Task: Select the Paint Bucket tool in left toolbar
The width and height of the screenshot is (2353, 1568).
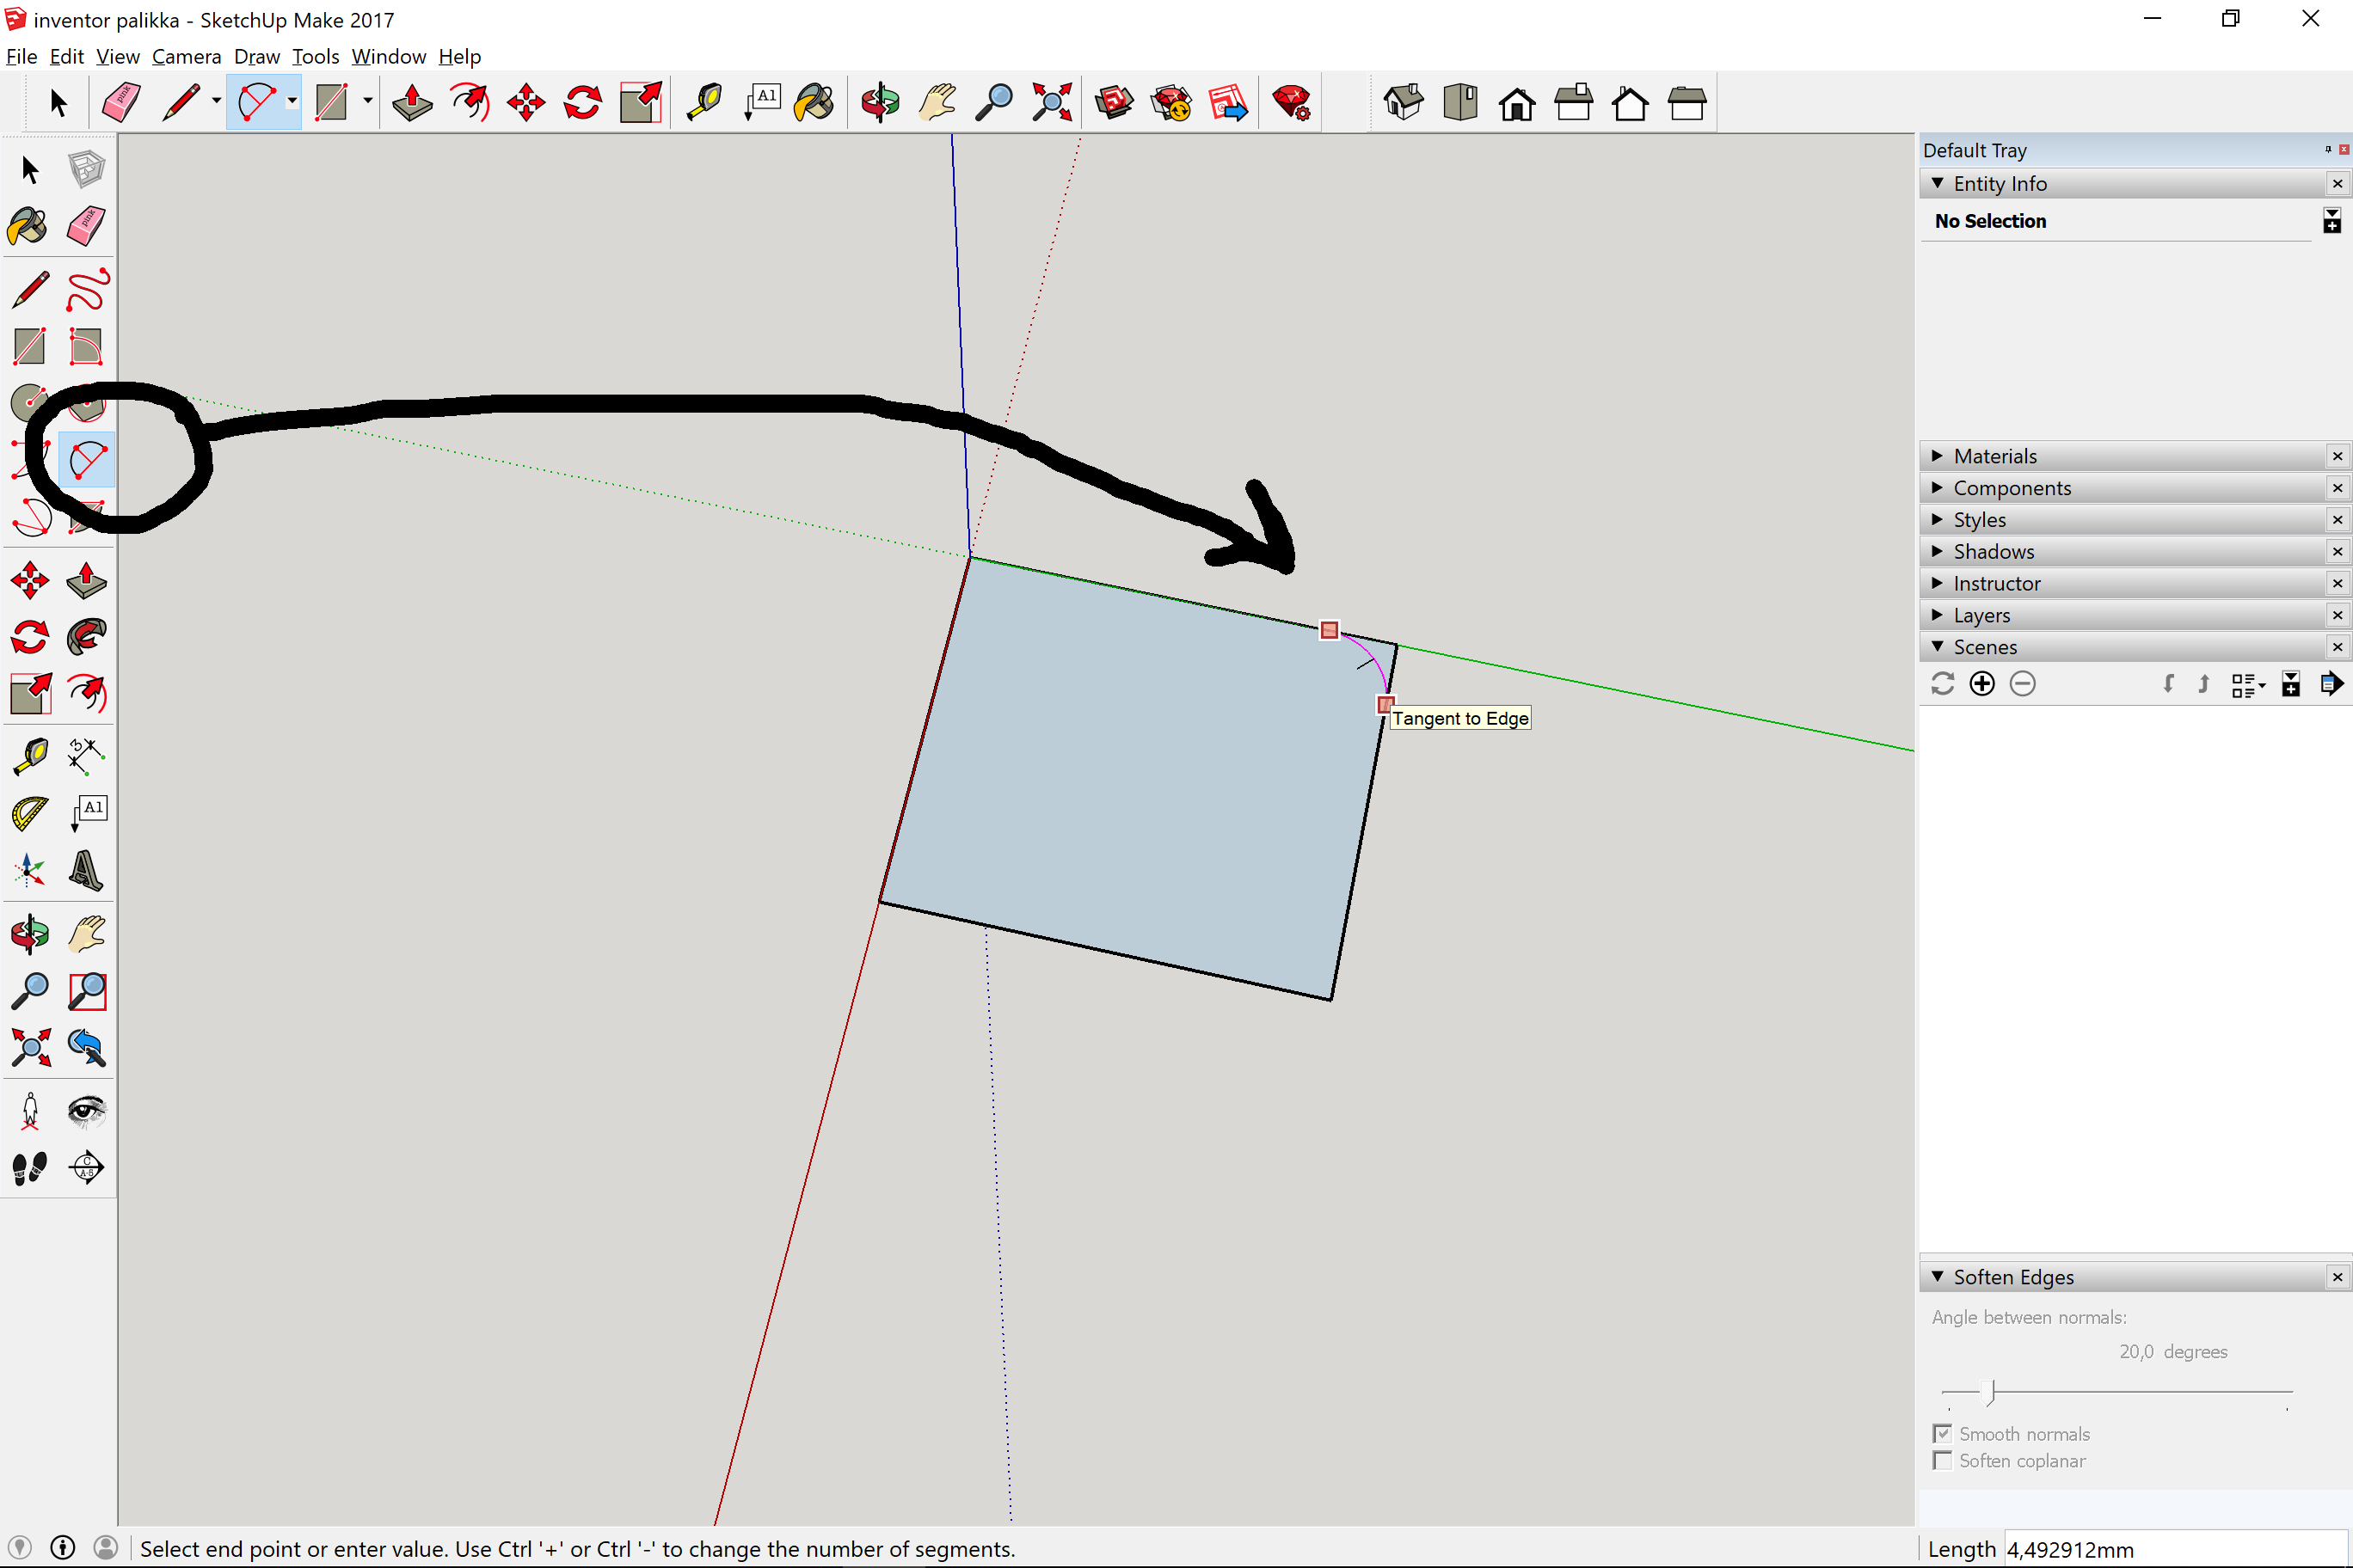Action: coord(28,227)
